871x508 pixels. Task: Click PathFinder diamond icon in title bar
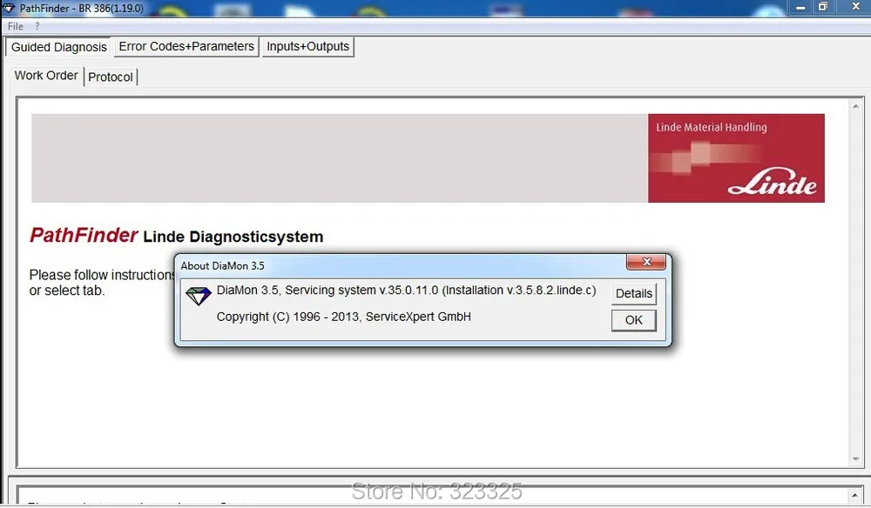(x=9, y=8)
